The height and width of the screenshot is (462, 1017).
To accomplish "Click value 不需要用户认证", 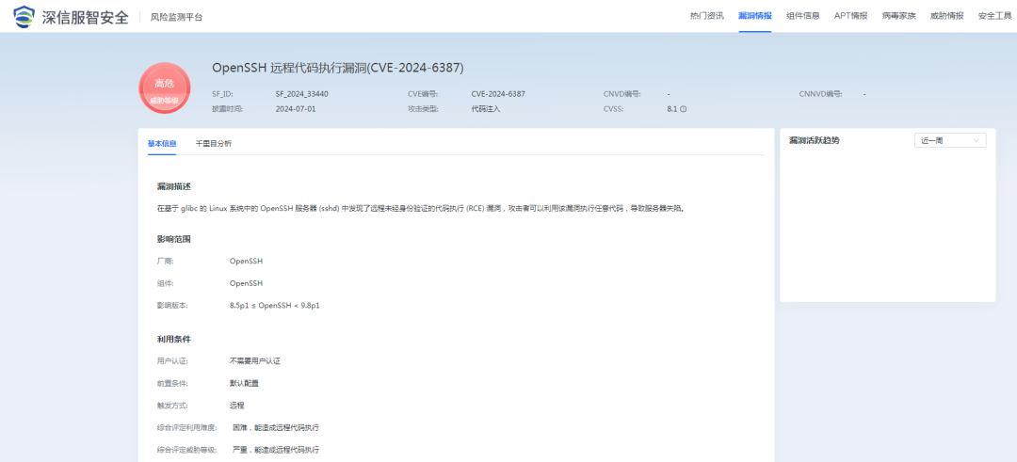I will 255,361.
